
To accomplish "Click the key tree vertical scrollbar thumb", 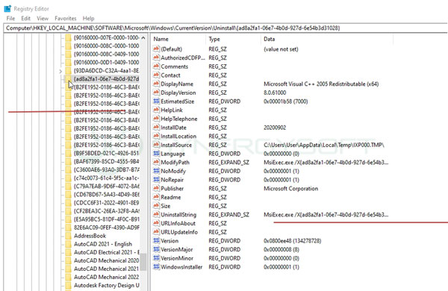I will [x=143, y=262].
